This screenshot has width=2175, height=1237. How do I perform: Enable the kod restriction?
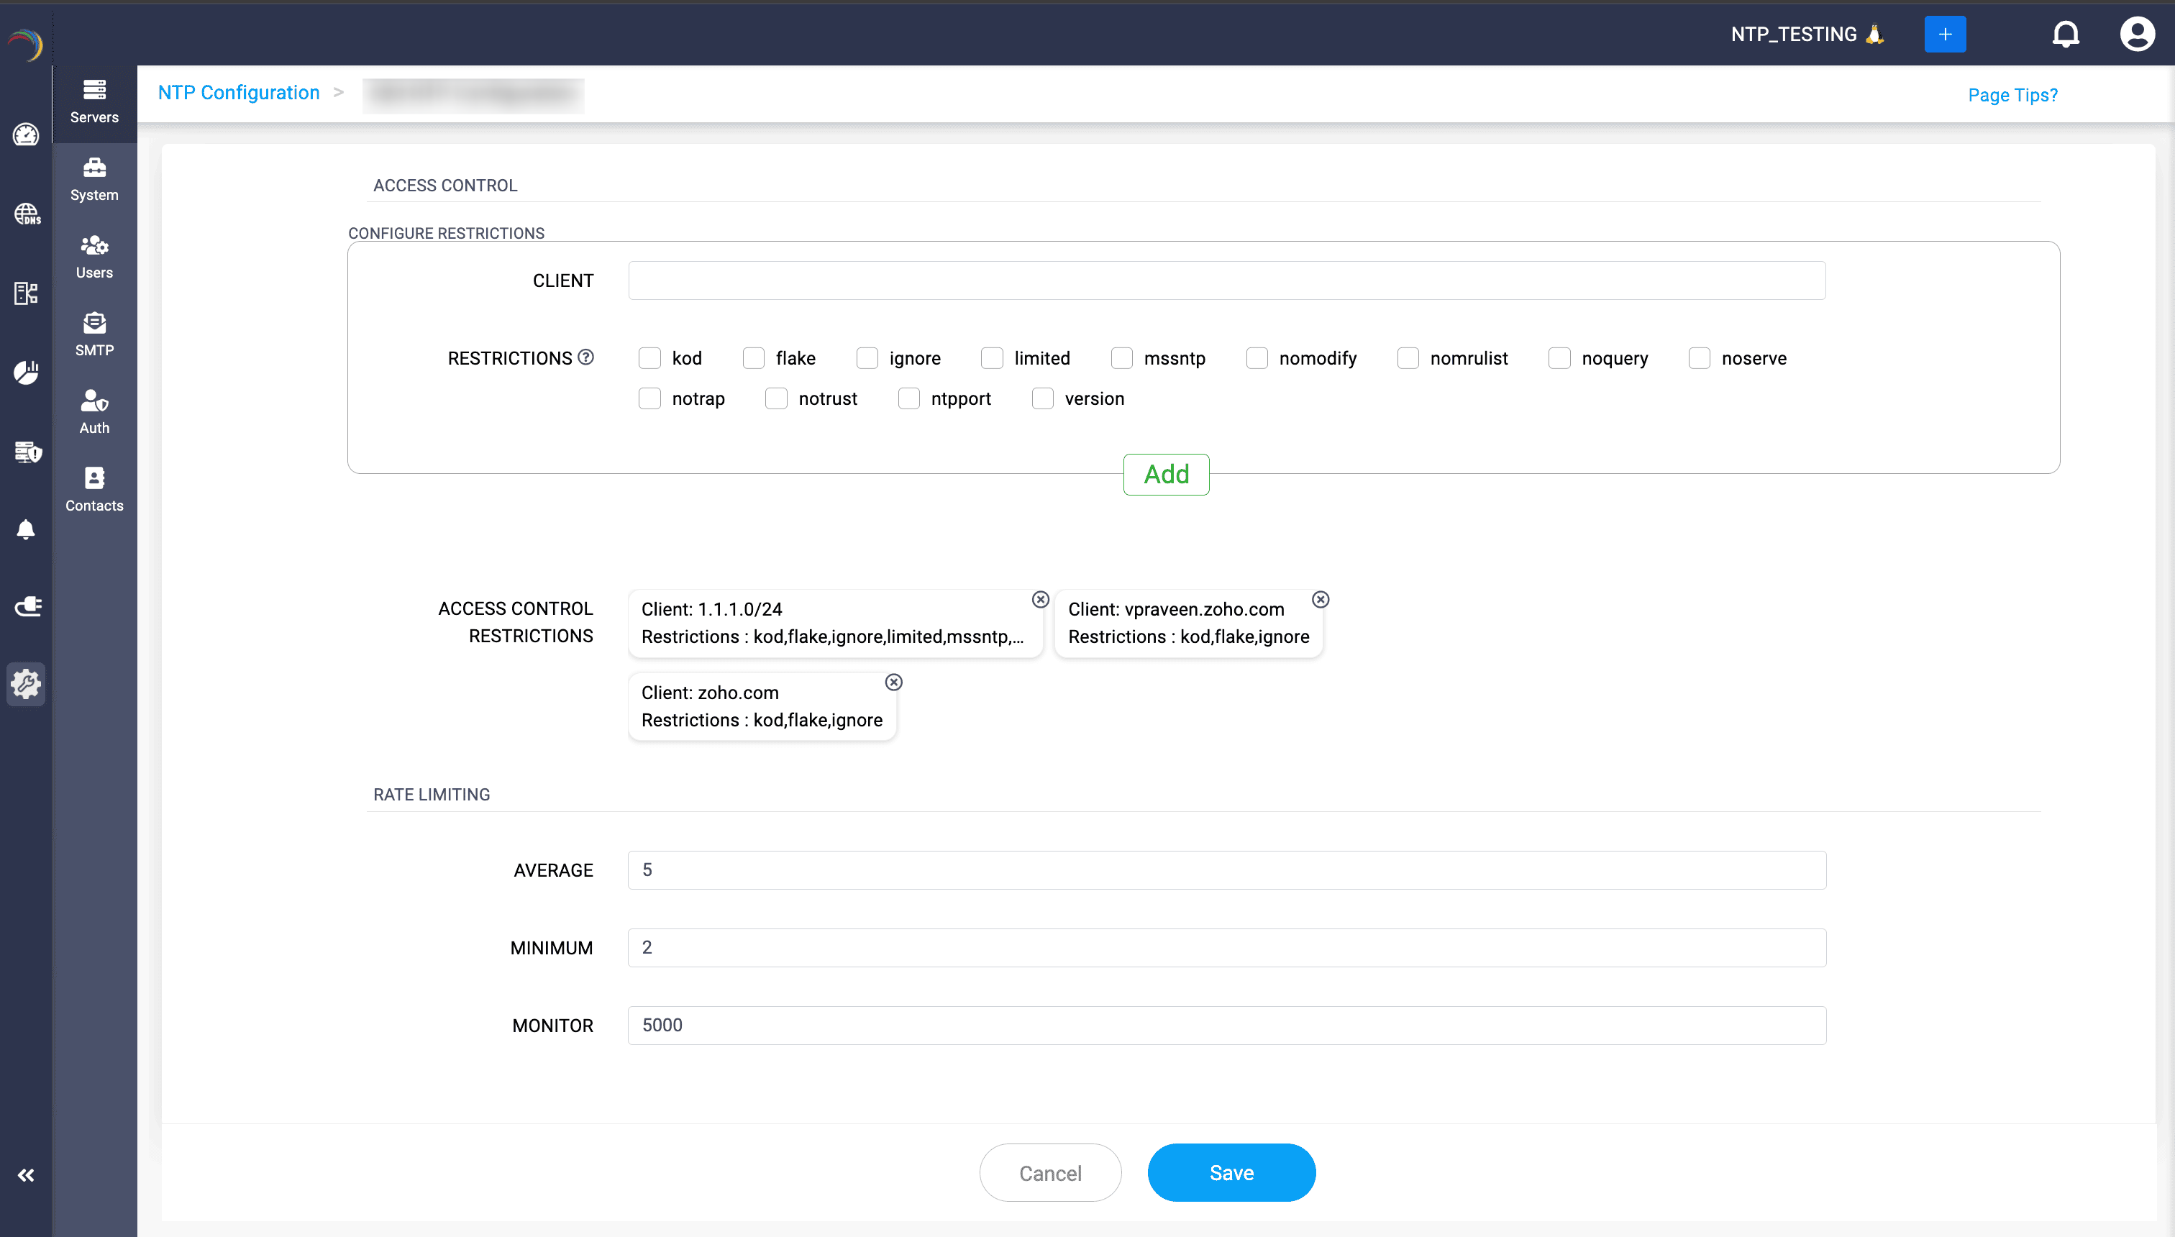point(650,357)
